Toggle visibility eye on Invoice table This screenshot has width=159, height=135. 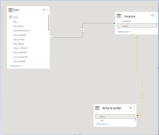coord(152,16)
